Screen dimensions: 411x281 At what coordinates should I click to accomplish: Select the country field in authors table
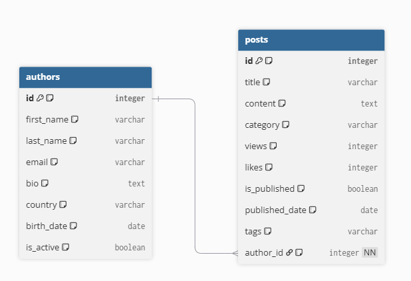click(x=41, y=204)
